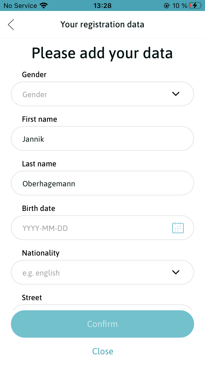Click the Last name field containing Oberhagemann
This screenshot has width=205, height=365.
pos(102,183)
